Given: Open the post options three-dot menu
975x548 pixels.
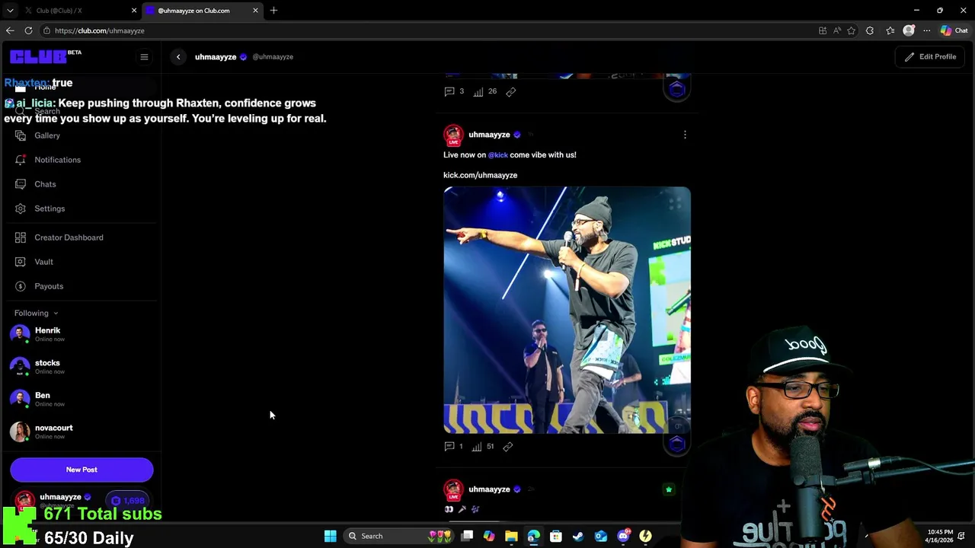Looking at the screenshot, I should pos(685,135).
